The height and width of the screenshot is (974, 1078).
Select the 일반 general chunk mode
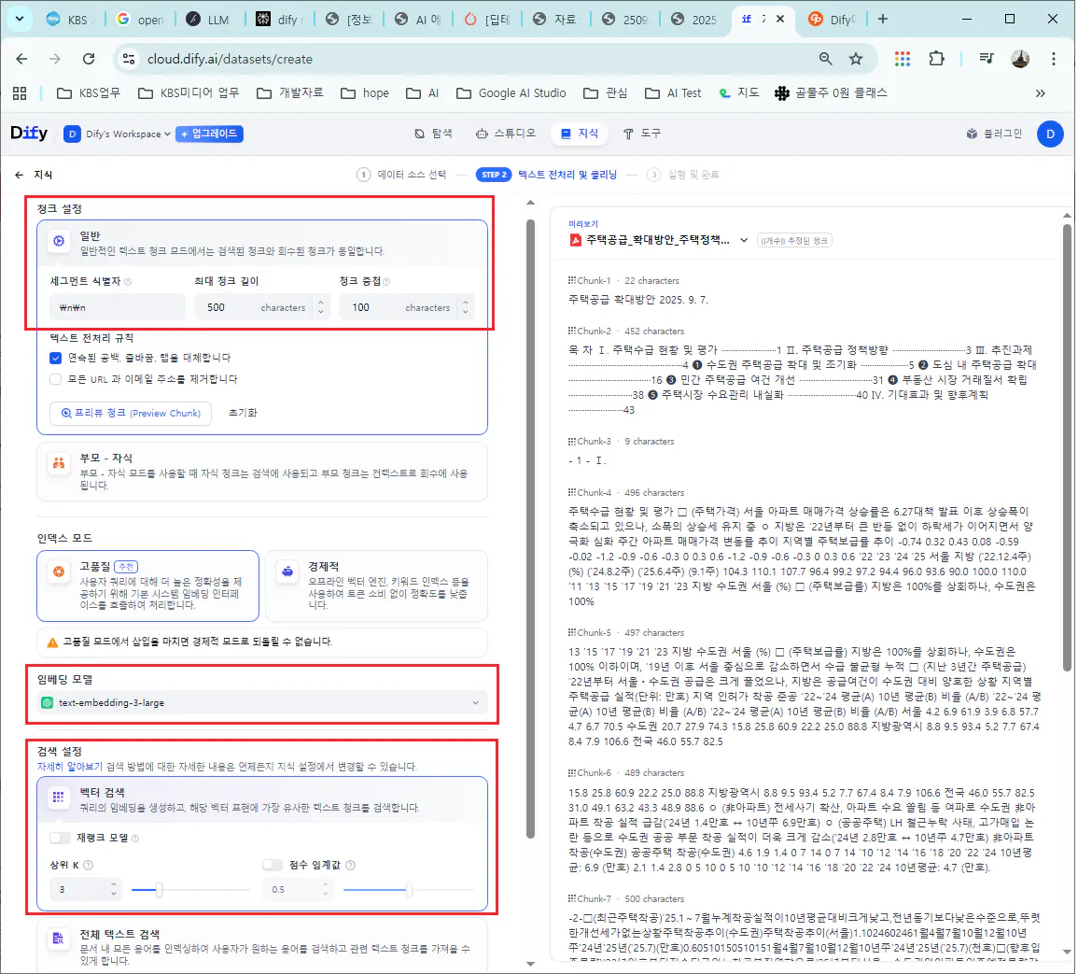(262, 243)
